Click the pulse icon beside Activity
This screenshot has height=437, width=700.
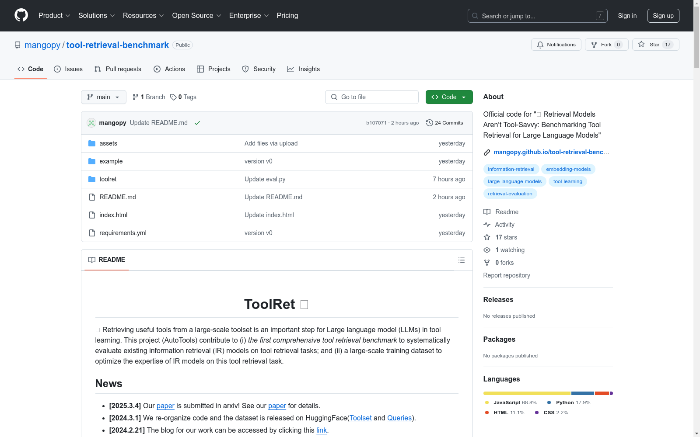tap(487, 225)
